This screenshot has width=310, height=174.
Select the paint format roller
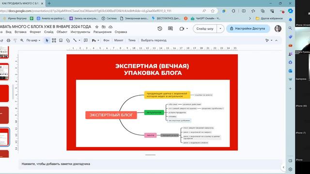click(x=15, y=41)
